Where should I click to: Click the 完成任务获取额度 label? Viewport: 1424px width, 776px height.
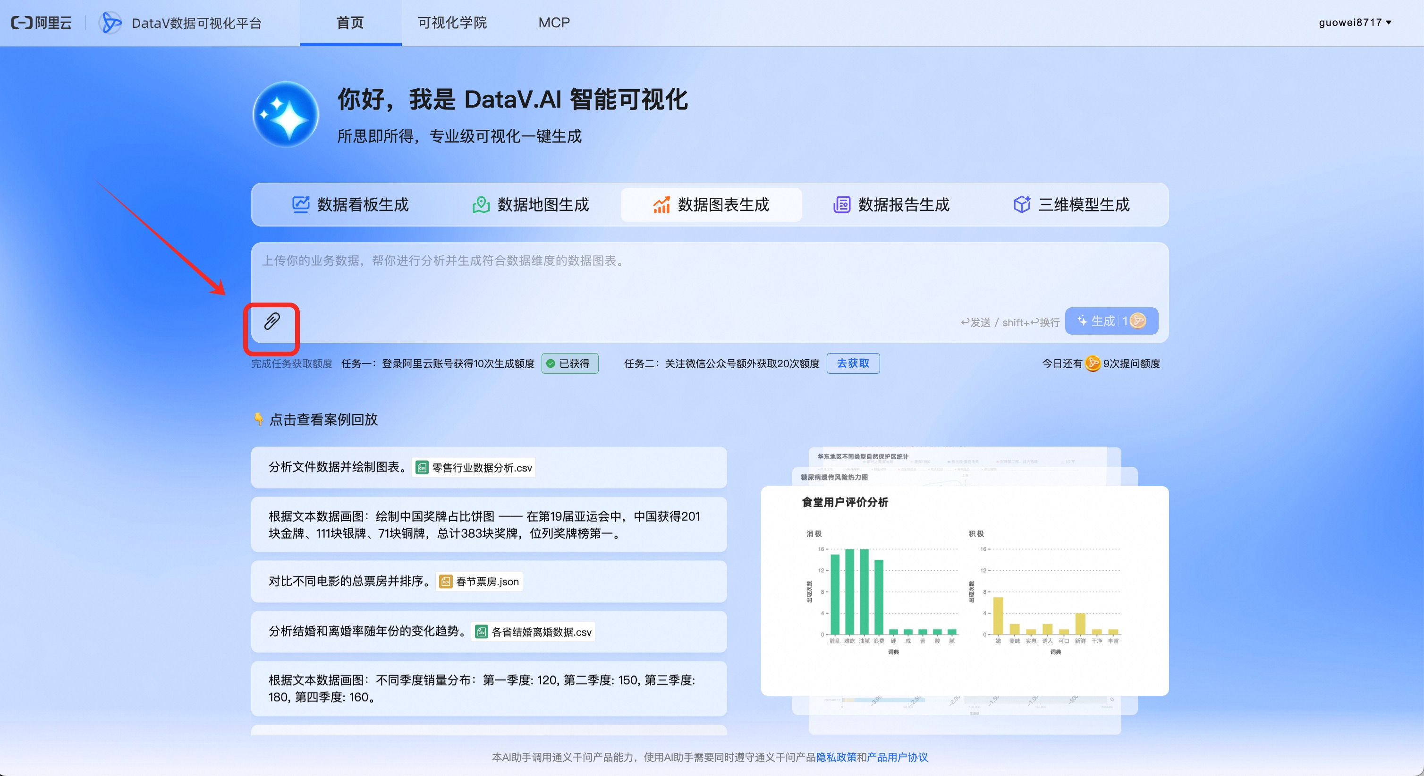[x=292, y=363]
